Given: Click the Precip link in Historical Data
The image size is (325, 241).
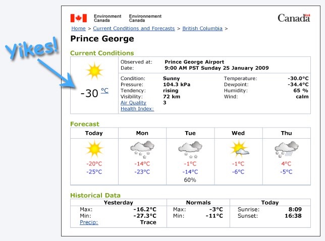Looking at the screenshot, I should point(89,222).
